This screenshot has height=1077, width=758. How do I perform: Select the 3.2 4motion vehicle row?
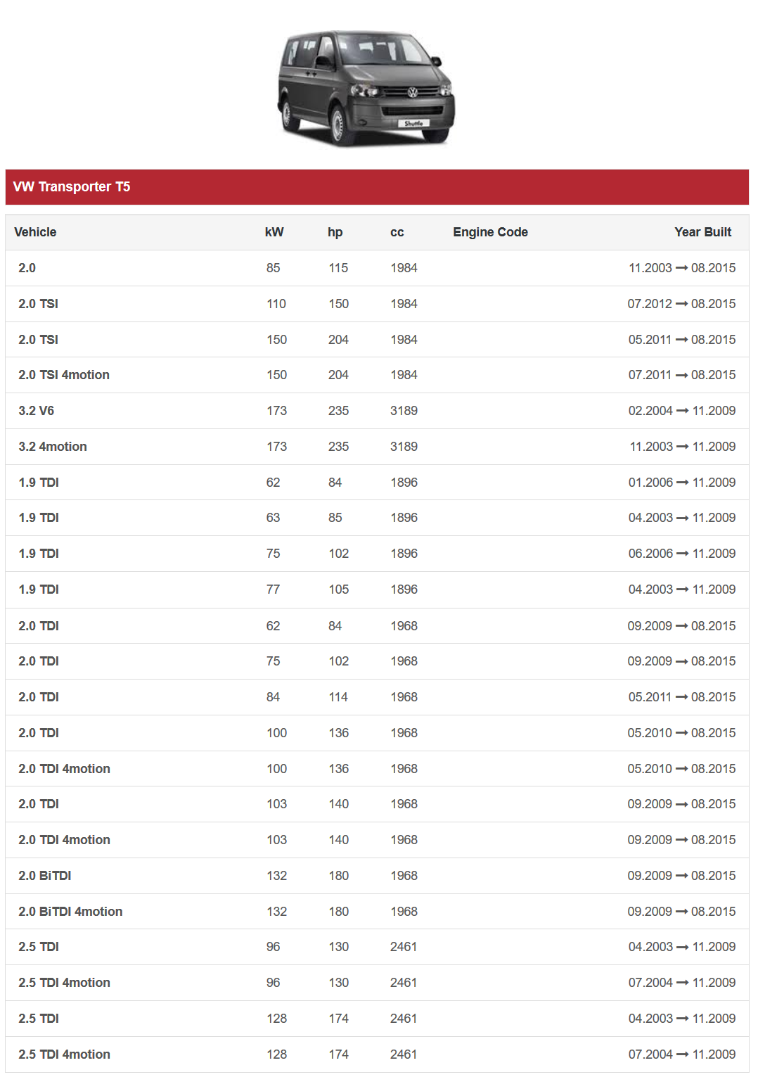(x=53, y=447)
